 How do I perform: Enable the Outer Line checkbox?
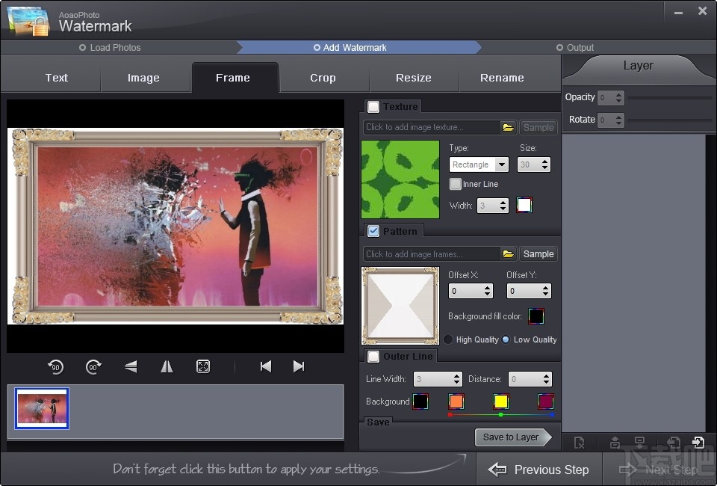click(x=373, y=357)
